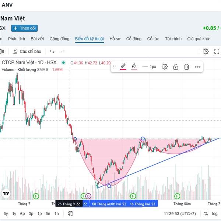Click the F marker near Tháng 7
Image resolution: width=221 pixels, height=221 pixels.
click(36, 196)
